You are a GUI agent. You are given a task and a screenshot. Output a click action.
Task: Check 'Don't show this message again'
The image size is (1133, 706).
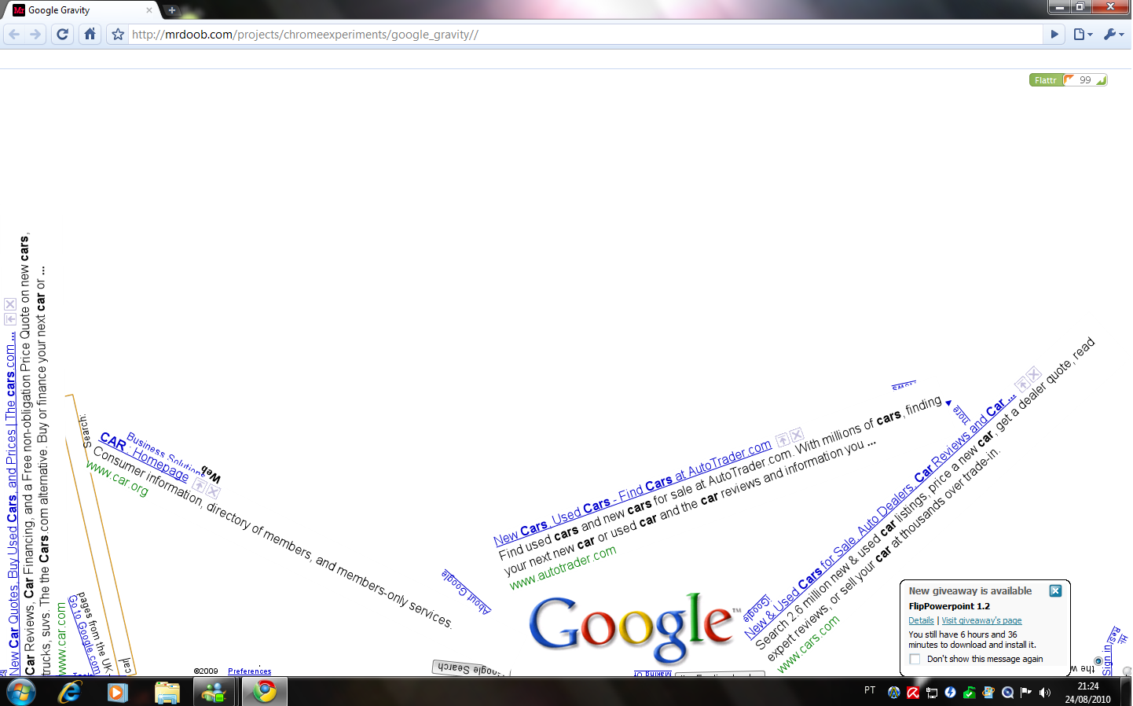[915, 659]
